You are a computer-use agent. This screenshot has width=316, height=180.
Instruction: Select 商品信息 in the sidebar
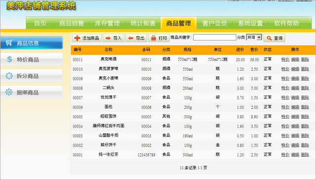32,43
